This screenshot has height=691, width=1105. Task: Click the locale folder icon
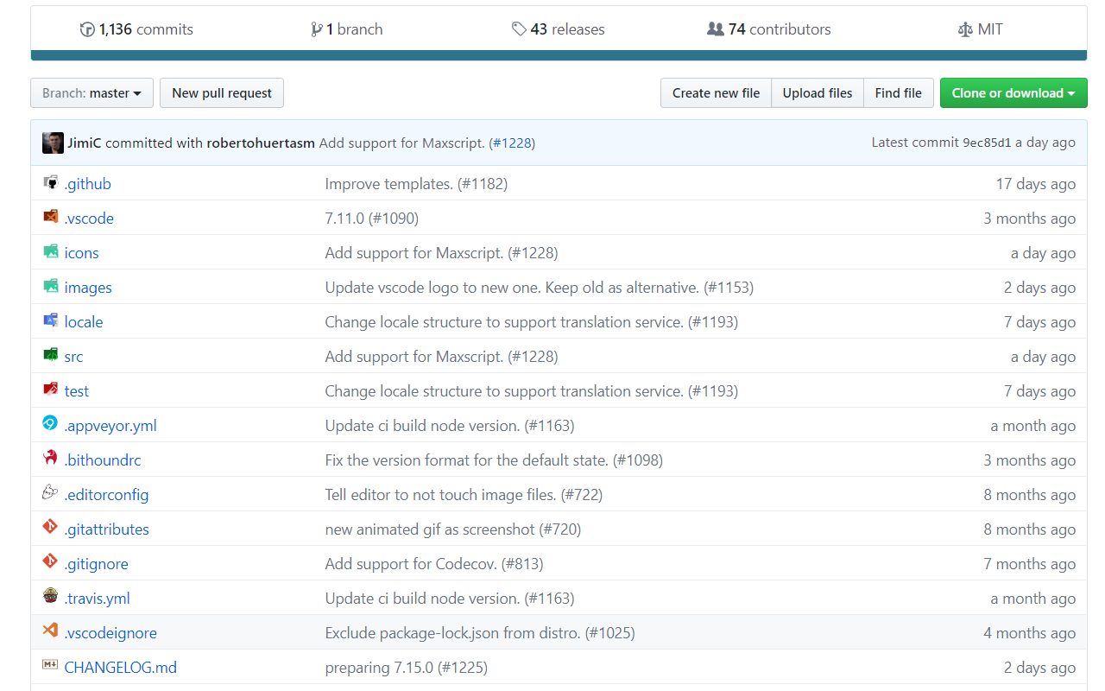(50, 321)
